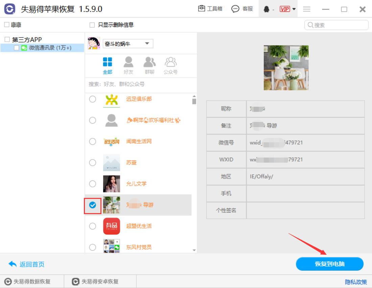Expand the VIP dropdown arrow
Screen dimensions: 372x288
pos(294,9)
